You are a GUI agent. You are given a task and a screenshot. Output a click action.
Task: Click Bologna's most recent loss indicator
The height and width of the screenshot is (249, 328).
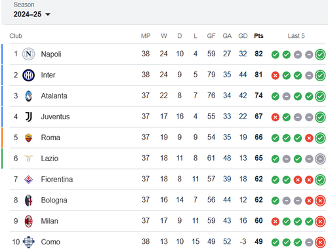tap(320, 201)
